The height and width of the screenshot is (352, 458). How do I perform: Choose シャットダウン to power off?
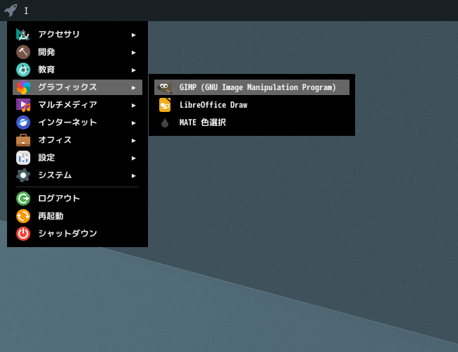pos(78,234)
